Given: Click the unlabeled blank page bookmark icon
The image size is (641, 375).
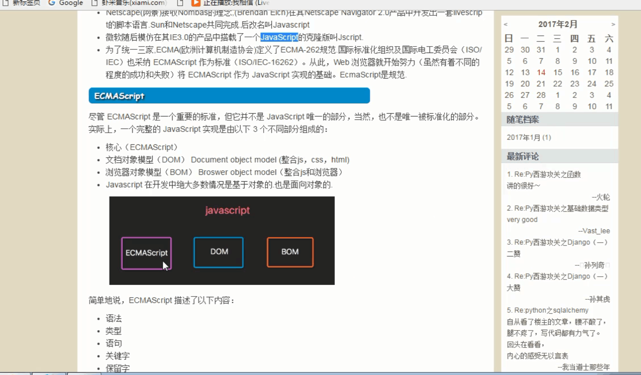Looking at the screenshot, I should coord(180,3).
